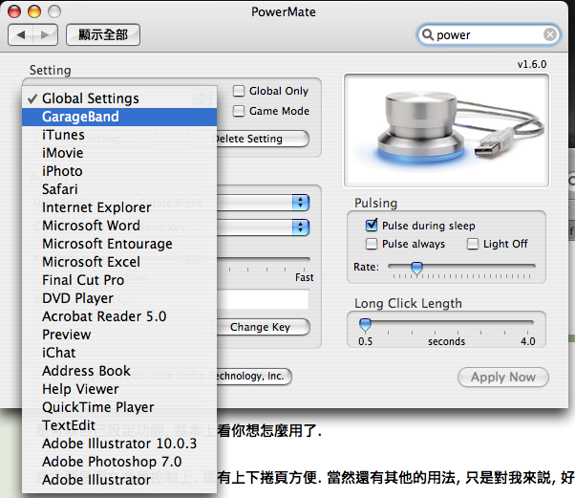Select Microsoft Word in the list
This screenshot has width=575, height=498.
tap(119, 226)
